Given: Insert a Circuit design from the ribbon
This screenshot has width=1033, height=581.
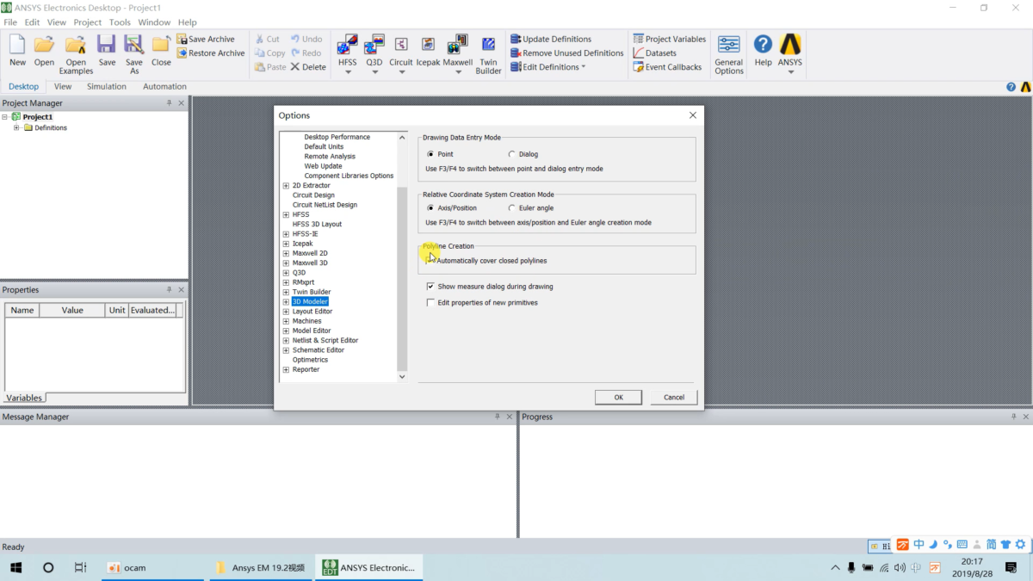Looking at the screenshot, I should [x=401, y=50].
